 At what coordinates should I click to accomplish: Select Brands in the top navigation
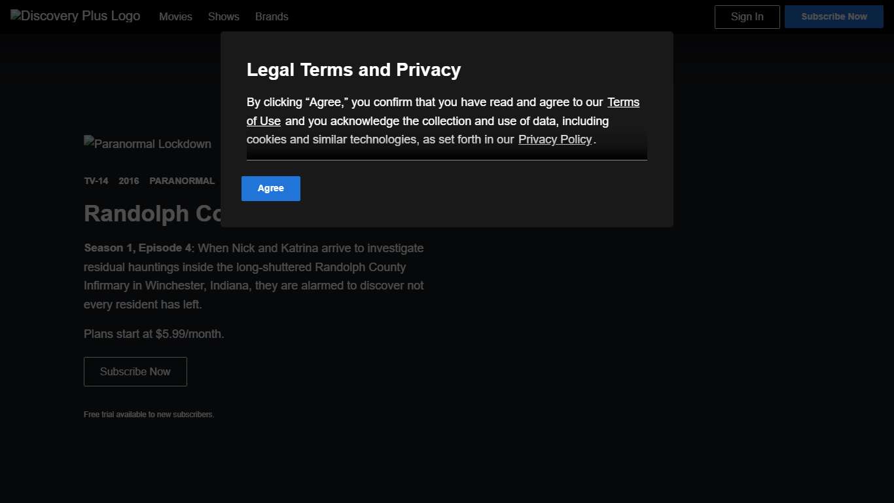point(272,17)
